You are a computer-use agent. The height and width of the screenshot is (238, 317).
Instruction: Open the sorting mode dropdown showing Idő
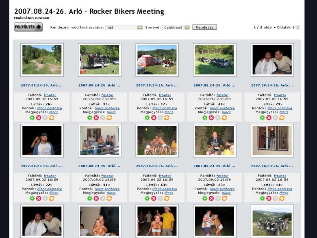(124, 27)
